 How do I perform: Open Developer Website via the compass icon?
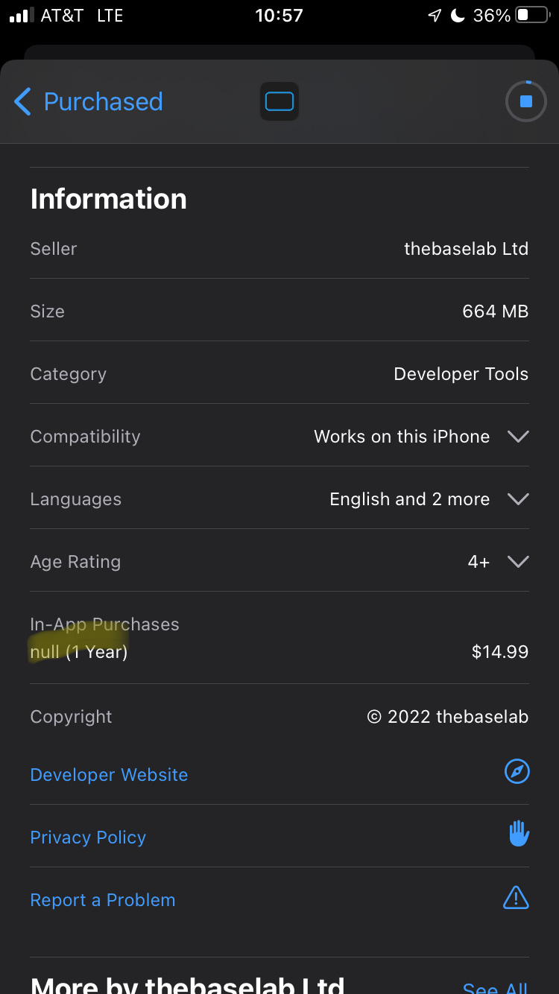click(x=517, y=771)
